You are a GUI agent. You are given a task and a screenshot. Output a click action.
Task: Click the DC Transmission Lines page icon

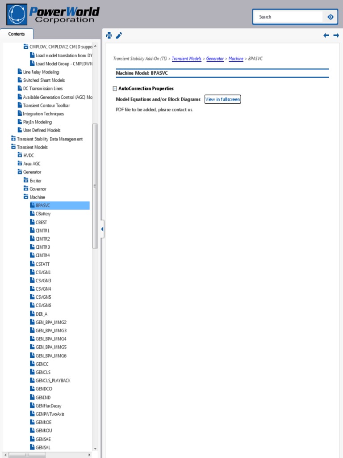click(20, 88)
